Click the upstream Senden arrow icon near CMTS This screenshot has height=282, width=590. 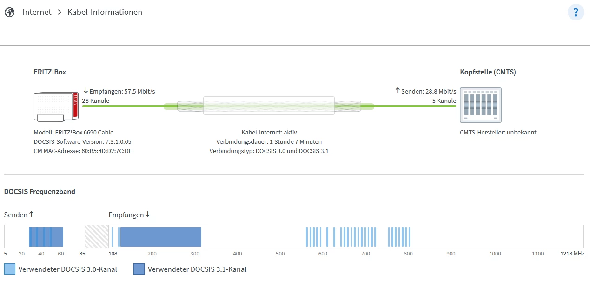pos(398,91)
